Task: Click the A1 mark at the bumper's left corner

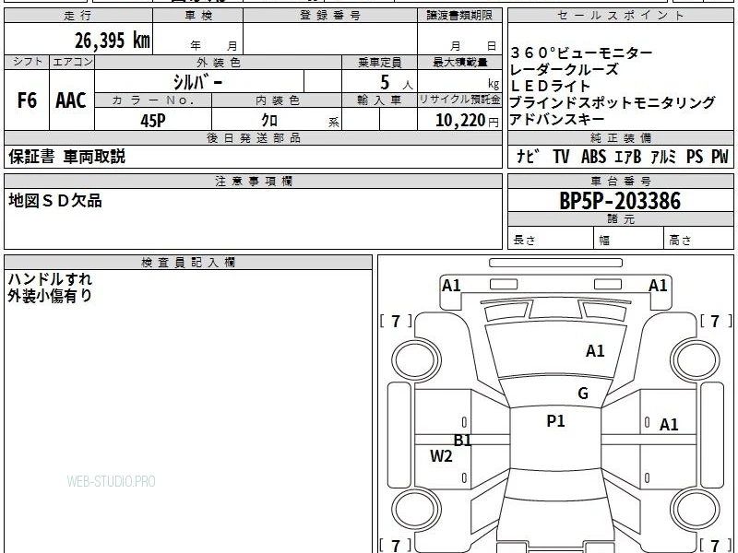Action: (451, 286)
